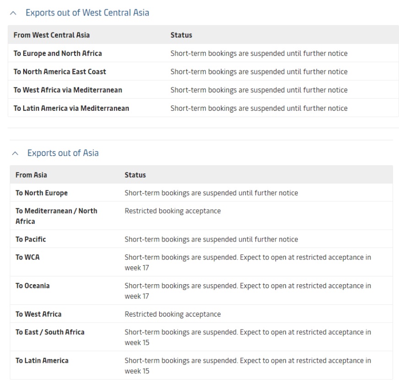The image size is (399, 383).
Task: Collapse the Exports out of Asia chevron
Action: [16, 153]
